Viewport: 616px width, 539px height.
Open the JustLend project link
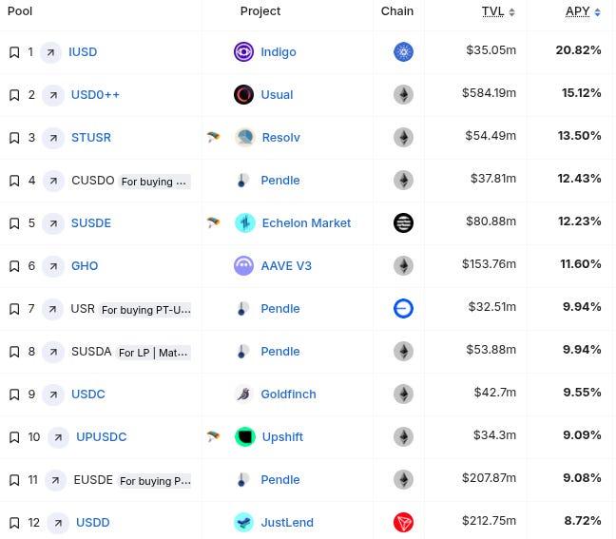(x=287, y=523)
